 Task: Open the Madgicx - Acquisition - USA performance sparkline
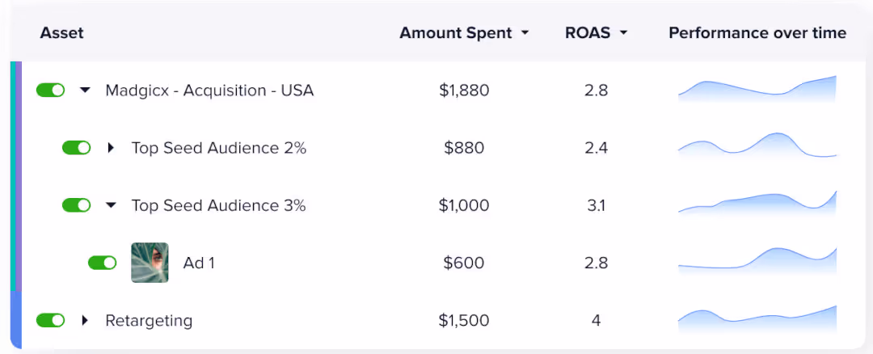pos(757,89)
